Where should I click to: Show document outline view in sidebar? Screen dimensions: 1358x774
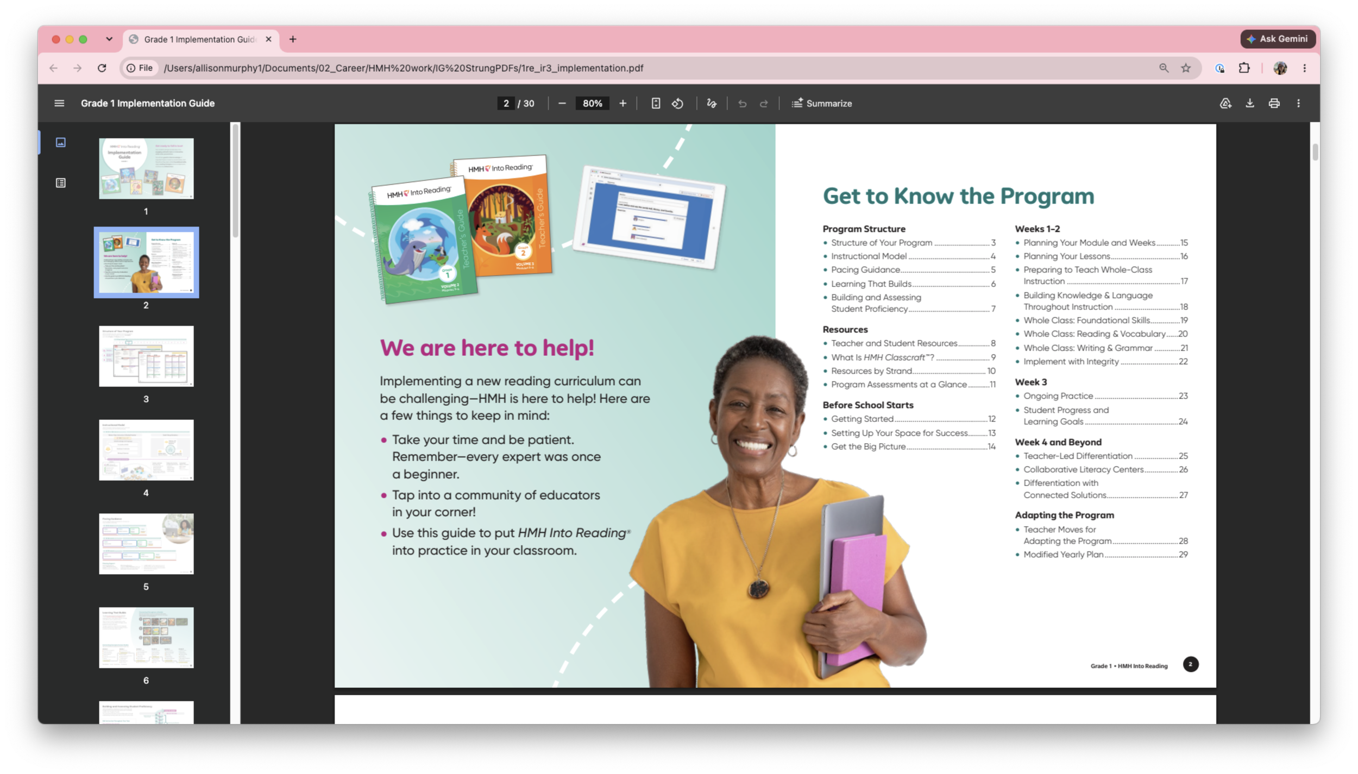[61, 183]
